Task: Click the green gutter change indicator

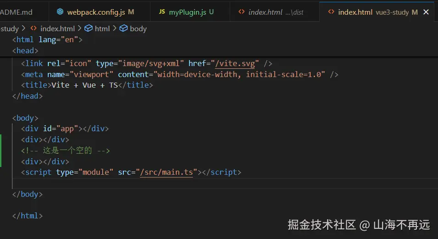Action: tap(1, 150)
